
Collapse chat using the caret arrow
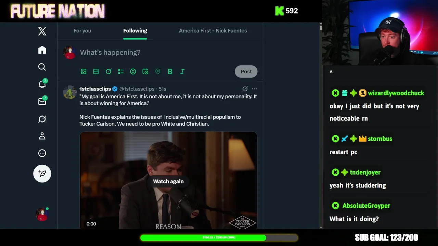pyautogui.click(x=331, y=72)
